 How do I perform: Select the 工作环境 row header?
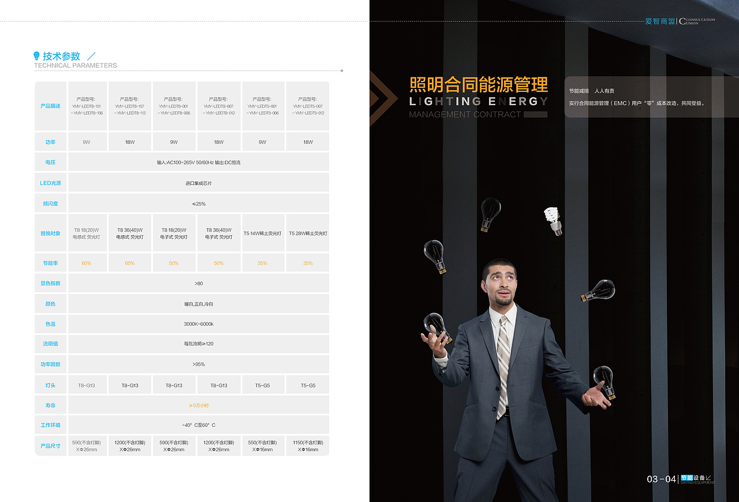[x=50, y=425]
